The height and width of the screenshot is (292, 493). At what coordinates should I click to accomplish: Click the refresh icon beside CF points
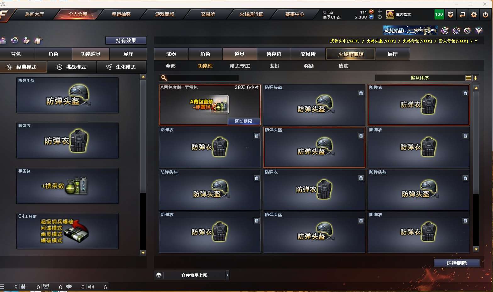pyautogui.click(x=380, y=17)
